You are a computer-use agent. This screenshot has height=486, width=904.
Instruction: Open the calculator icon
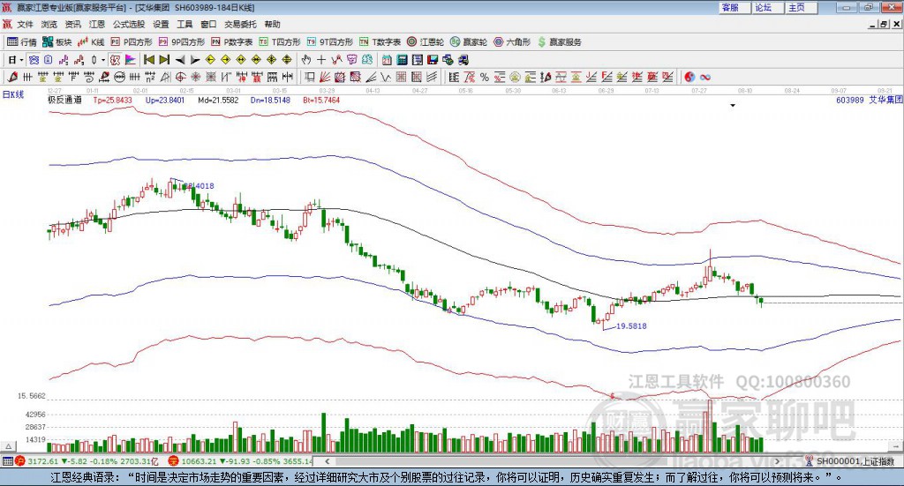click(402, 60)
